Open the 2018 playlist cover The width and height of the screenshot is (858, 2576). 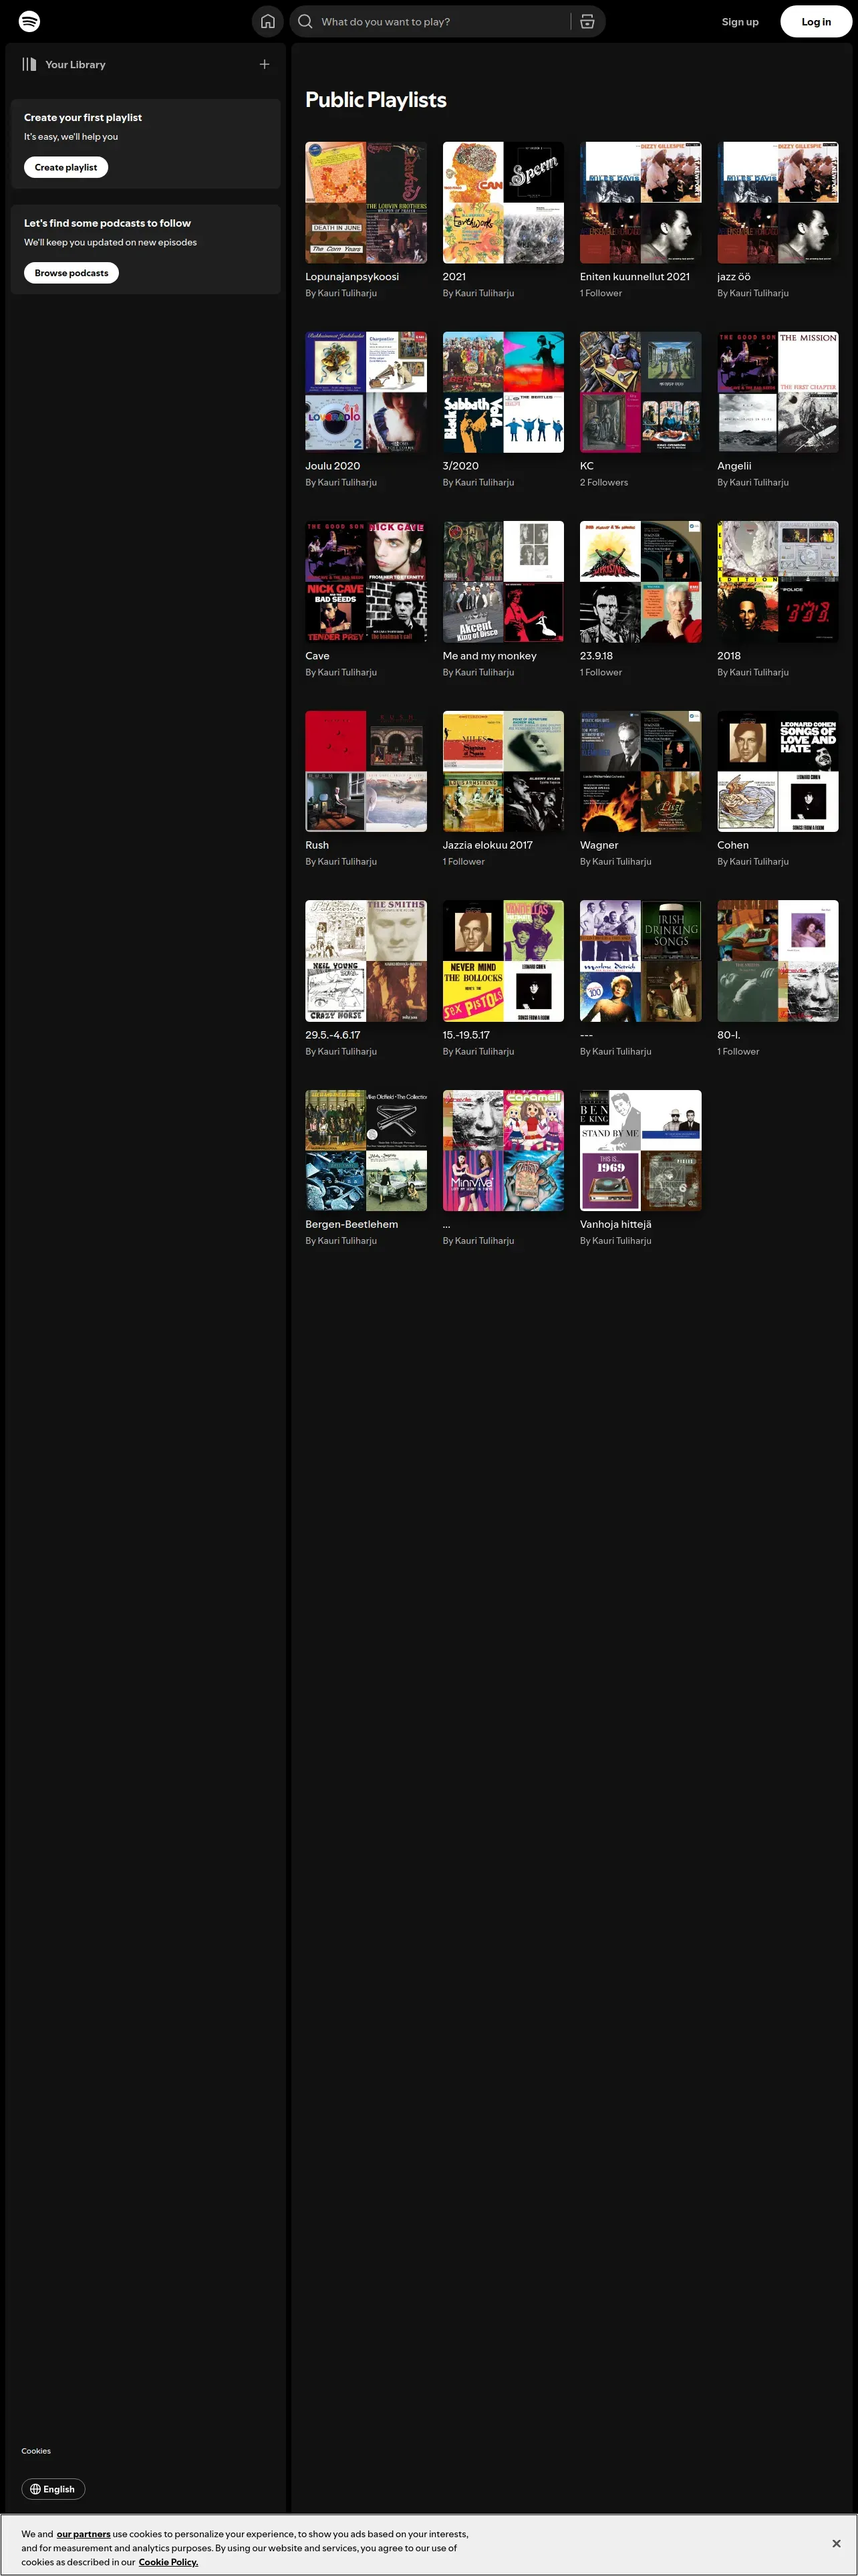pyautogui.click(x=778, y=581)
